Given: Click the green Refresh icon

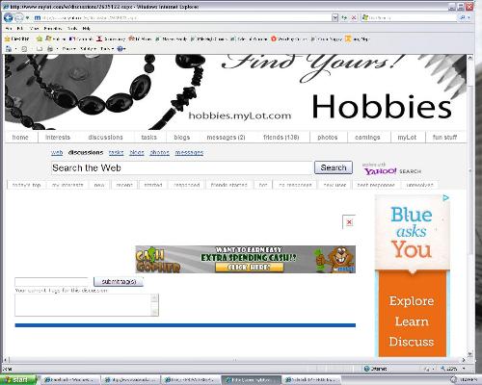Looking at the screenshot, I should coord(344,17).
